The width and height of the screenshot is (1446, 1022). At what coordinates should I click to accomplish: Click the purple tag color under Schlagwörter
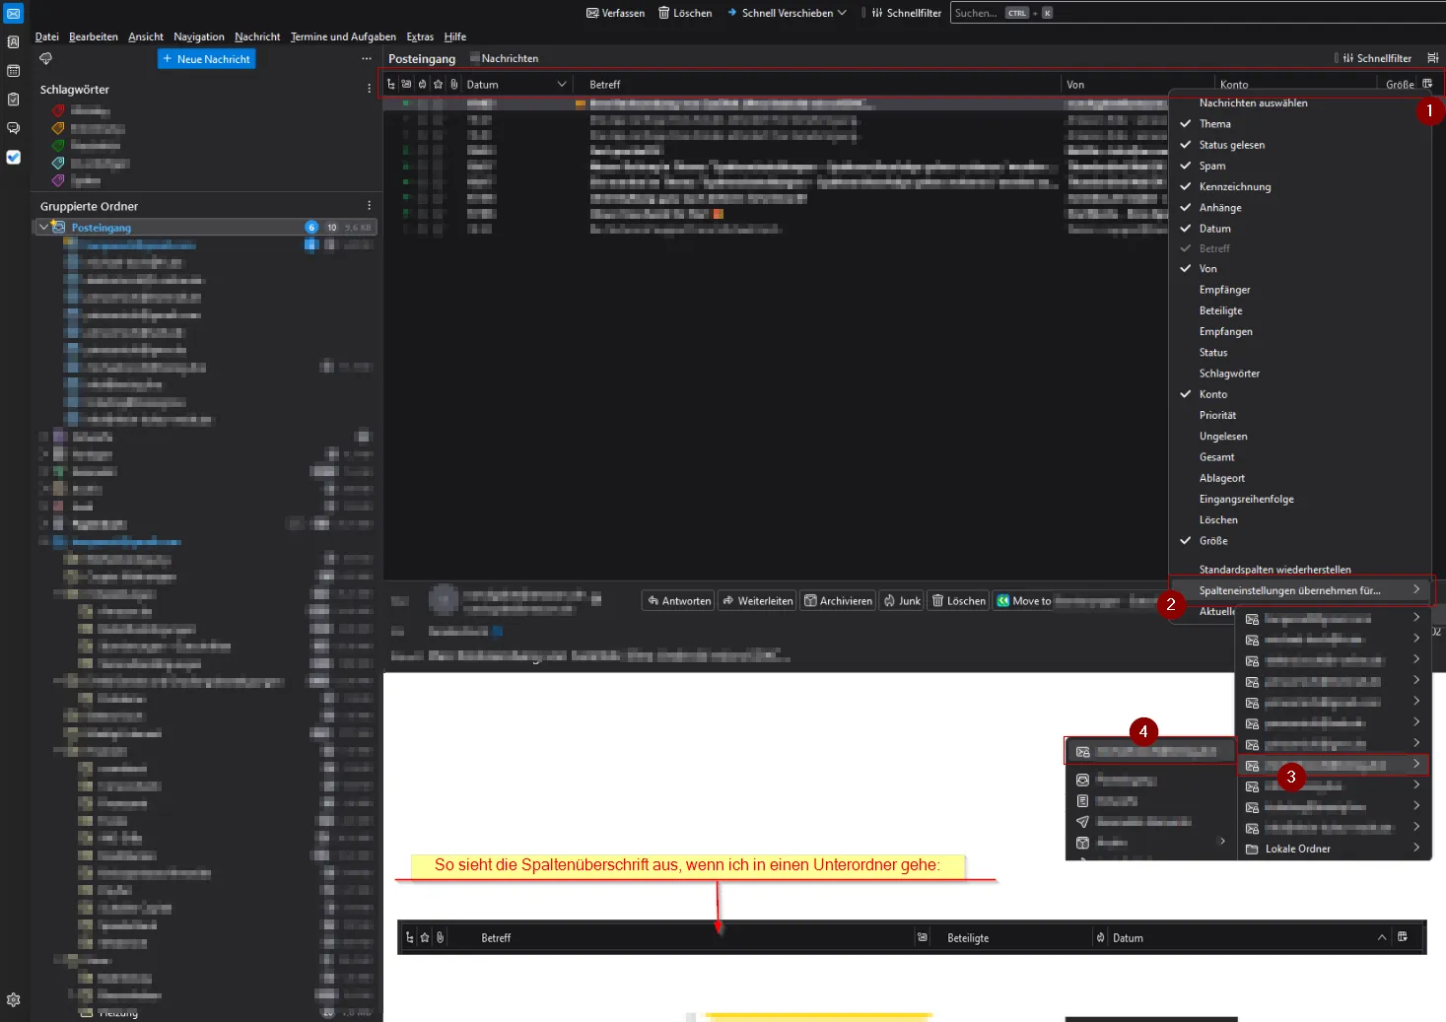(58, 180)
